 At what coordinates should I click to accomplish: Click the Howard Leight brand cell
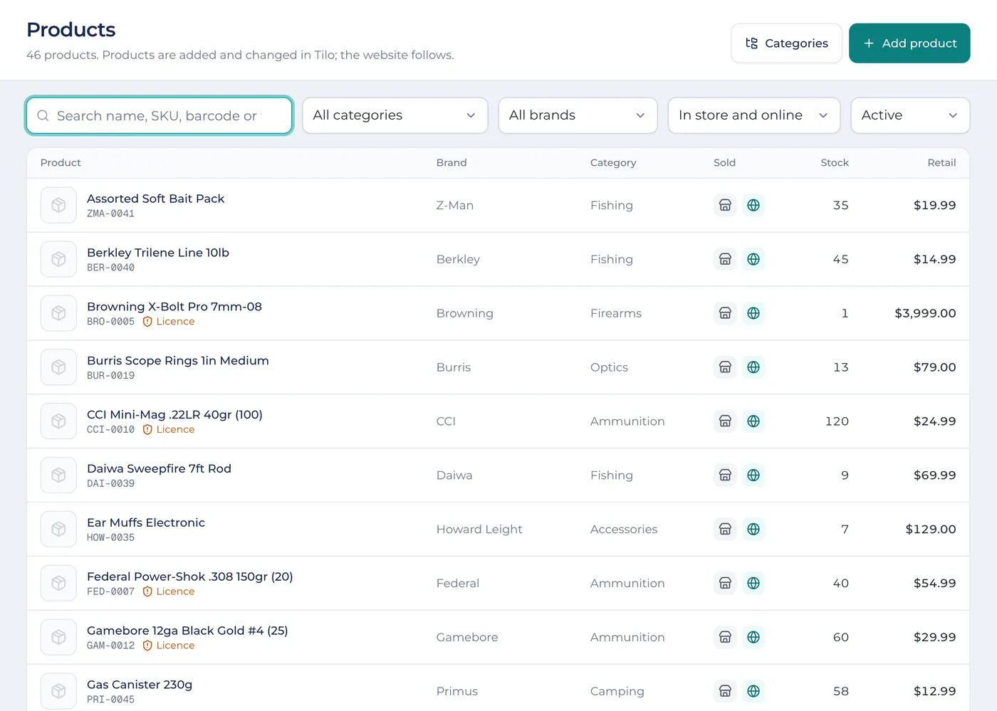coord(479,530)
